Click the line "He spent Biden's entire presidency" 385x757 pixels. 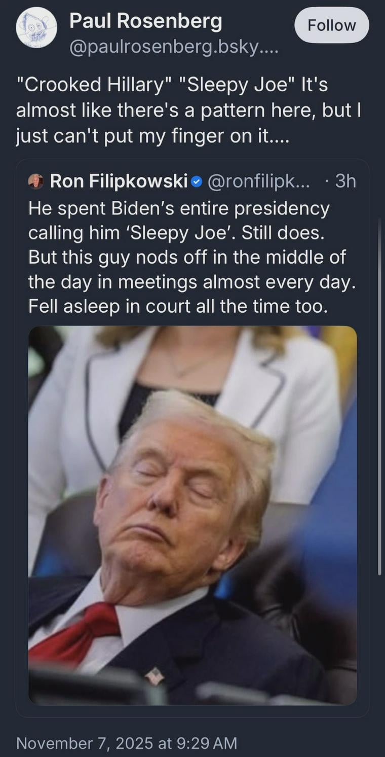179,208
